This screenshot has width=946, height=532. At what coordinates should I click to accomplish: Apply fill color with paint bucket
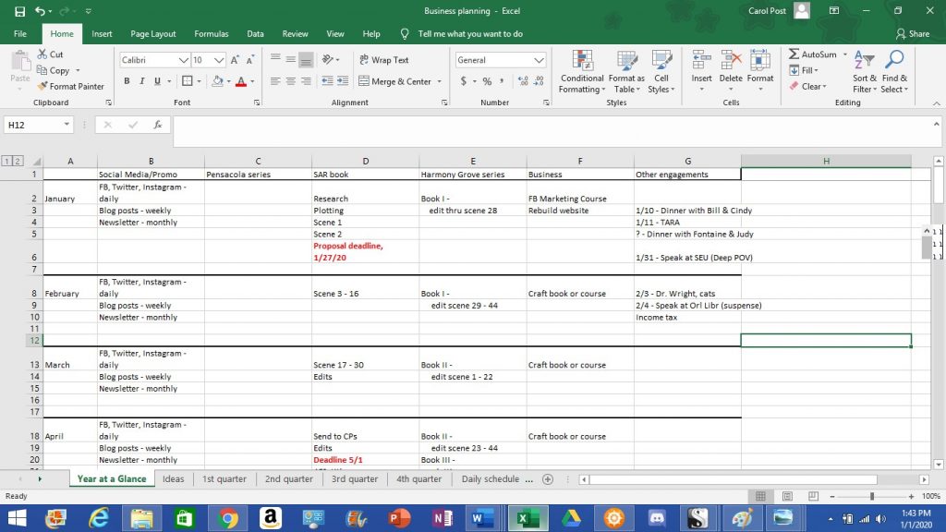point(218,81)
